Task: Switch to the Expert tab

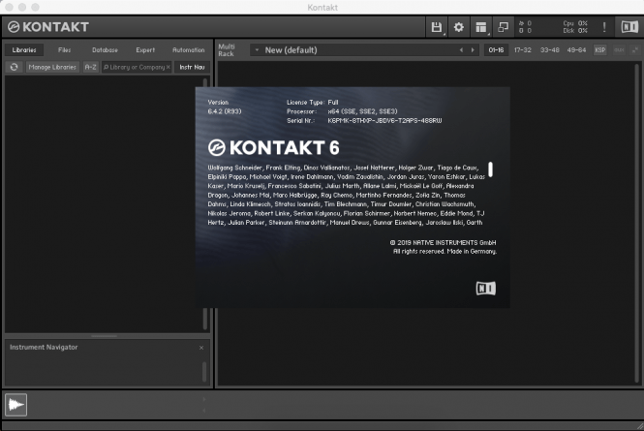Action: [145, 50]
